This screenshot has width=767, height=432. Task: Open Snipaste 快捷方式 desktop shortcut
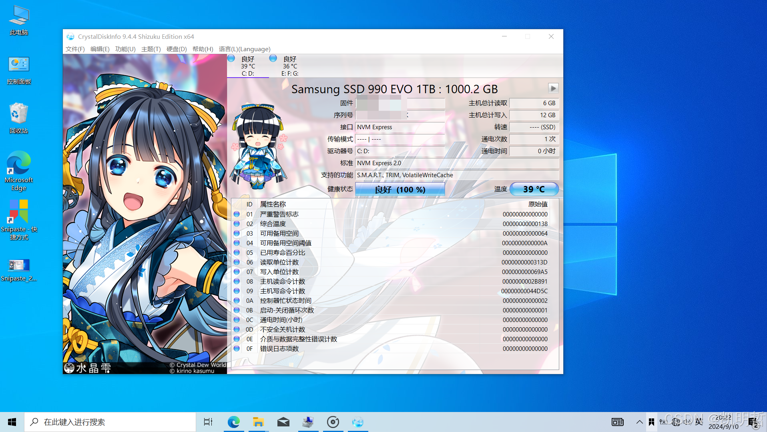pos(19,220)
